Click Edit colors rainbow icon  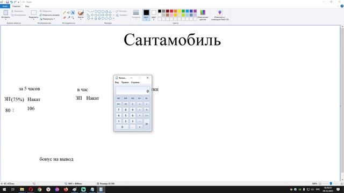tap(203, 12)
